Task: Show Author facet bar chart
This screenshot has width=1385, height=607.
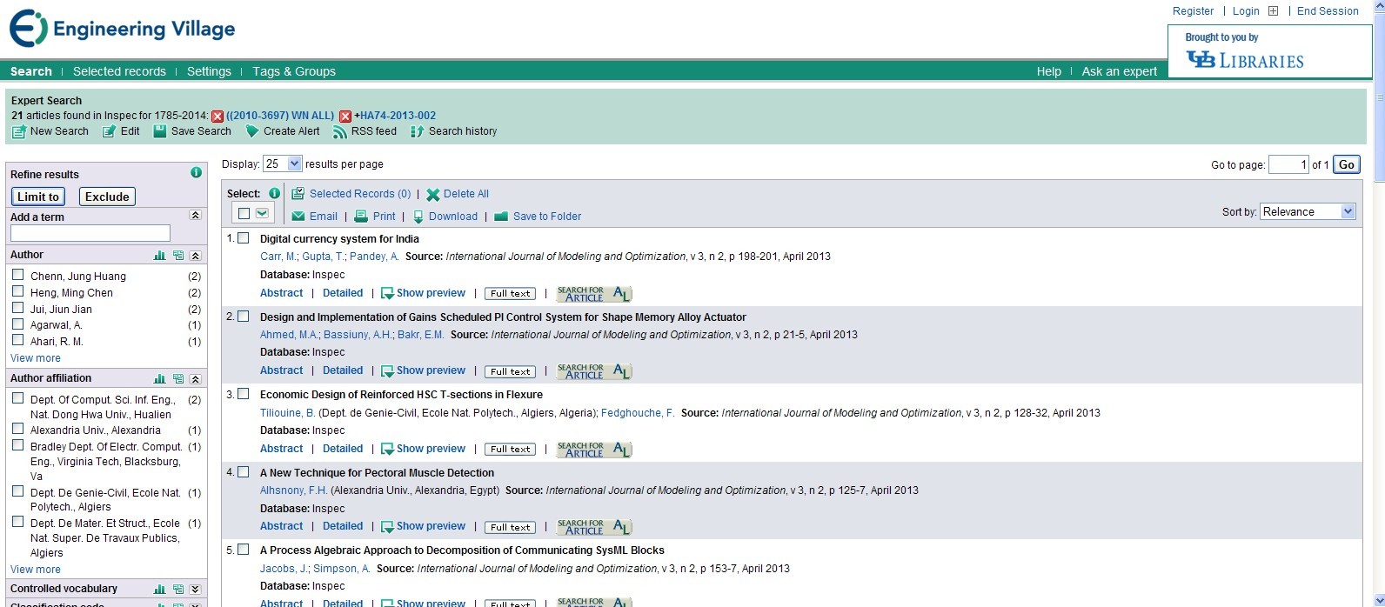Action: (160, 256)
